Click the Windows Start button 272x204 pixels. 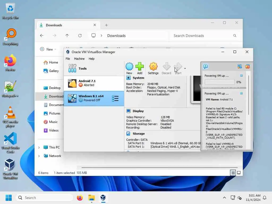8,198
